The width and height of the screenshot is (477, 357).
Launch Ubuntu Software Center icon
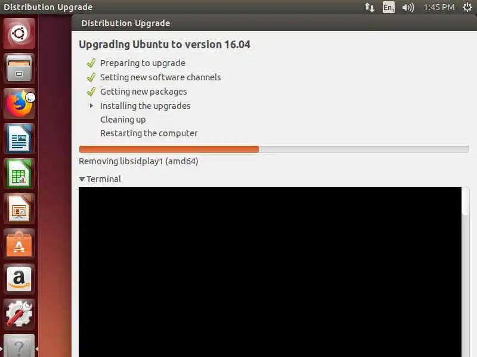[19, 244]
